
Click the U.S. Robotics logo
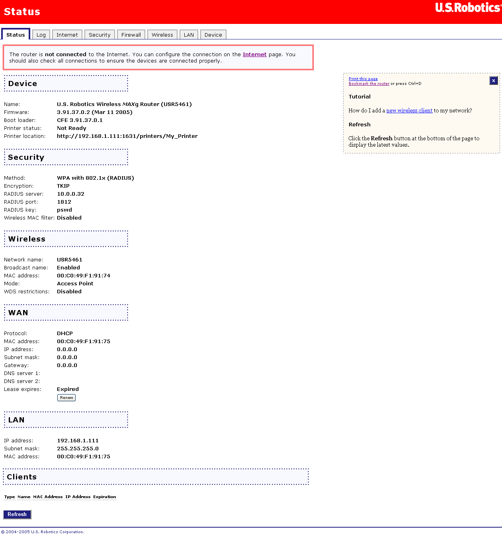point(468,8)
